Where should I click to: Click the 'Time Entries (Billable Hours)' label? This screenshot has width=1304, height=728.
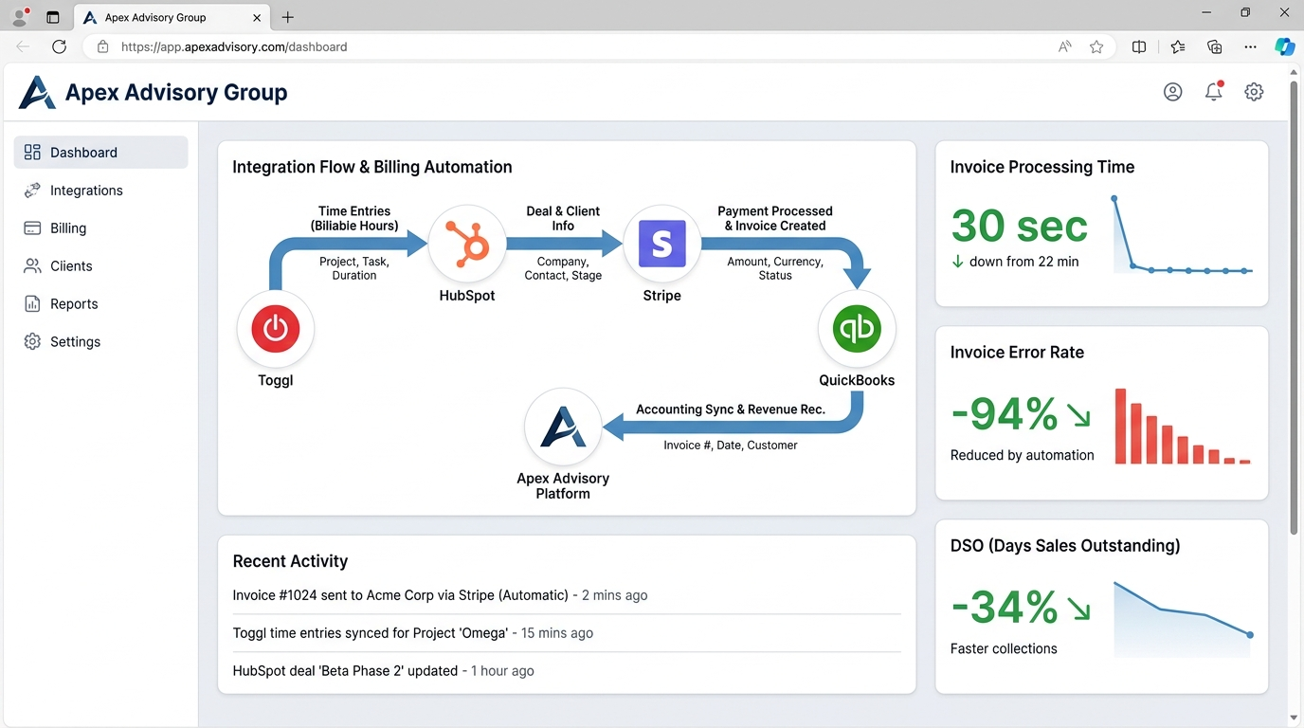354,218
